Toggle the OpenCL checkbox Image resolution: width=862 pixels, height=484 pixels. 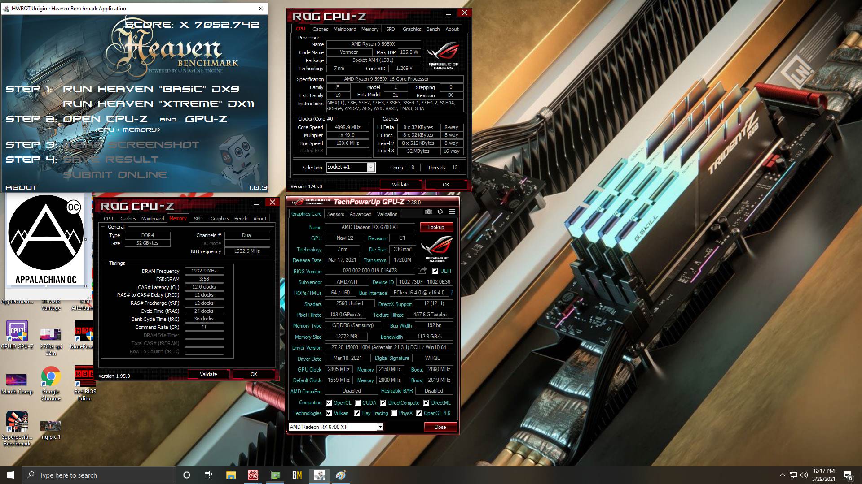coord(329,403)
